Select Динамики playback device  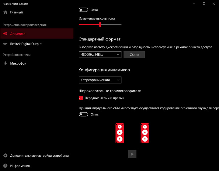pos(37,33)
